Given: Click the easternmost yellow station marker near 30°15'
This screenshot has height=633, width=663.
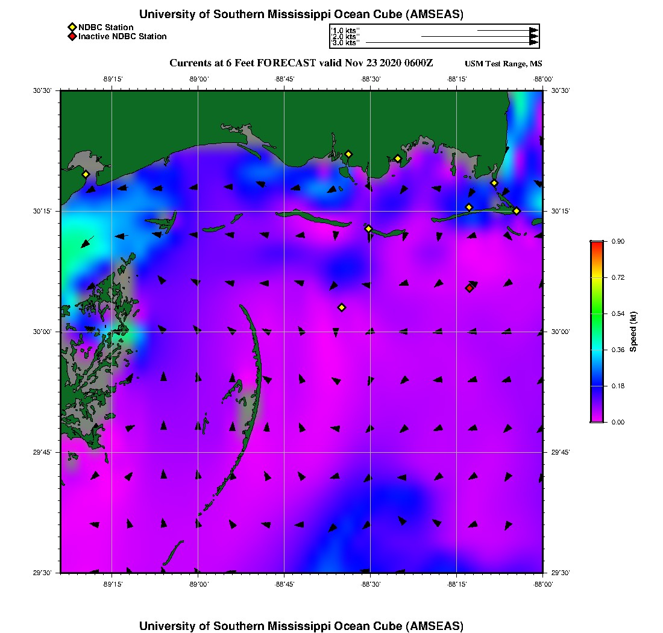Looking at the screenshot, I should [517, 211].
